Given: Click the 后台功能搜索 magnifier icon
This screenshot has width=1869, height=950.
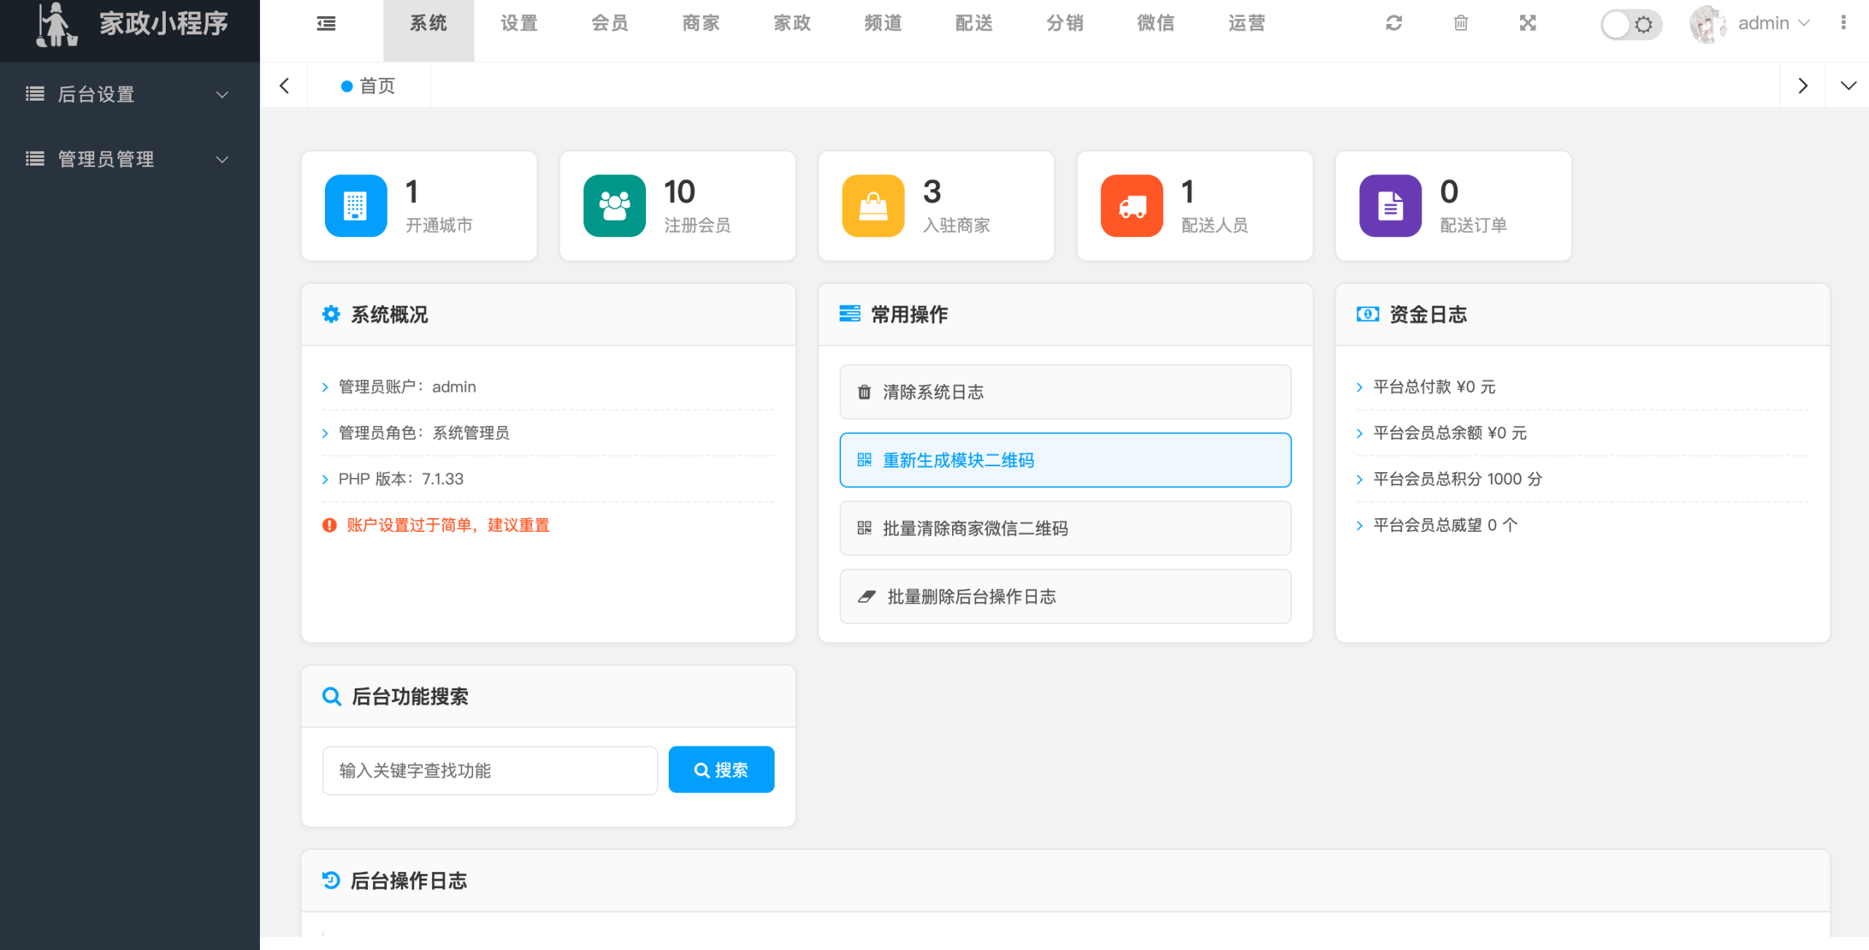Looking at the screenshot, I should coord(331,697).
